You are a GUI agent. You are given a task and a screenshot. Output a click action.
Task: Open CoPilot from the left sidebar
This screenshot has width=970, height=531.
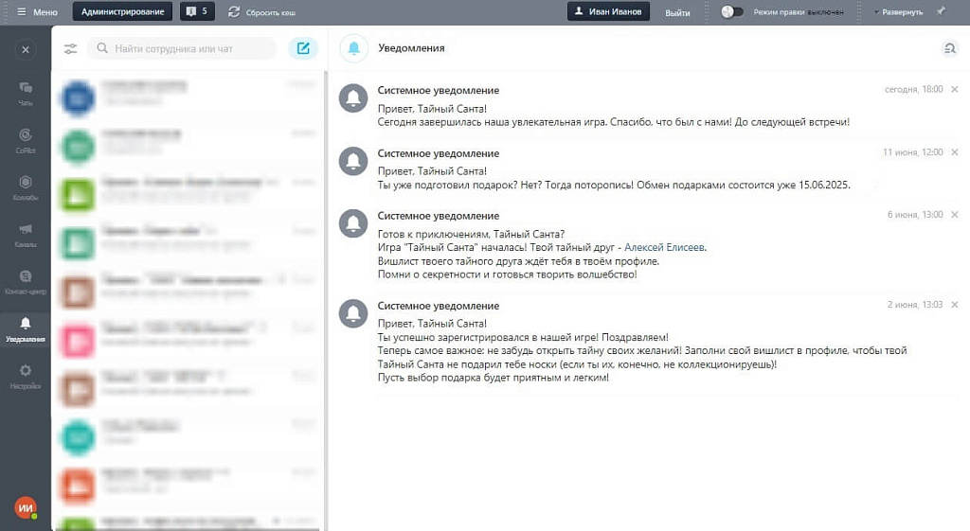(x=26, y=140)
